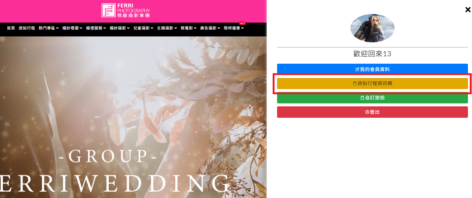Expand the 婚紗禮服 dropdown
472x198 pixels.
[72, 28]
